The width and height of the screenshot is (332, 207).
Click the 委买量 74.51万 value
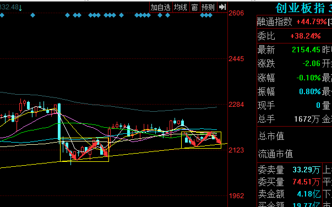click(306, 182)
